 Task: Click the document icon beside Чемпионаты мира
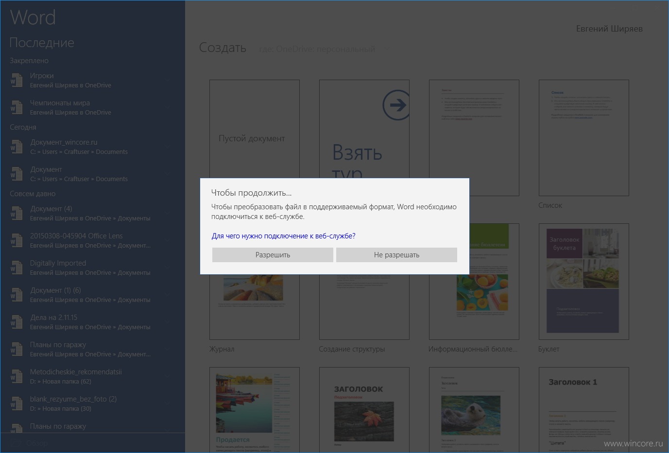17,107
